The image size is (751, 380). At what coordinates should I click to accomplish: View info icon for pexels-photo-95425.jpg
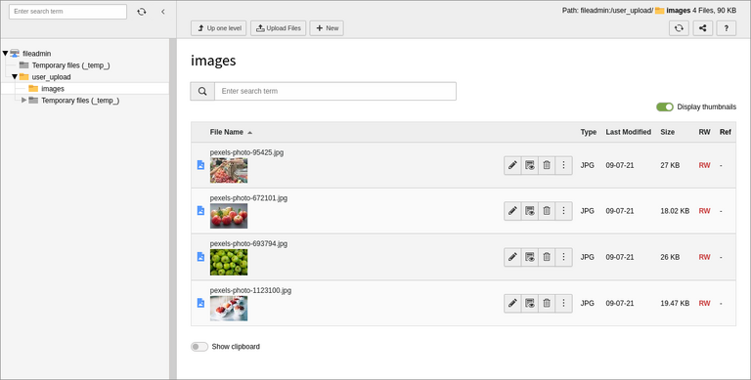point(530,165)
